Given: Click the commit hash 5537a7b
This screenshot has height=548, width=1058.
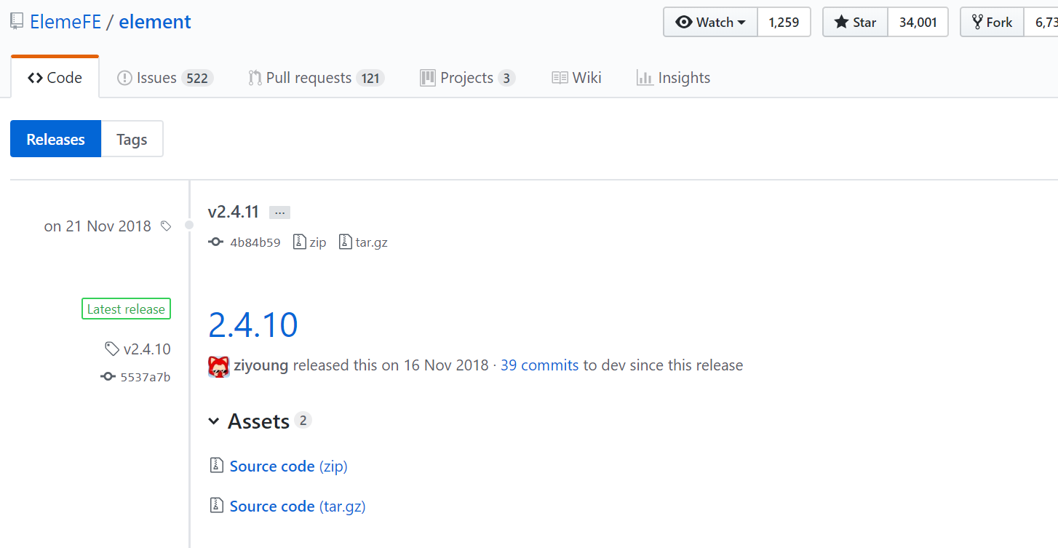Looking at the screenshot, I should [145, 377].
